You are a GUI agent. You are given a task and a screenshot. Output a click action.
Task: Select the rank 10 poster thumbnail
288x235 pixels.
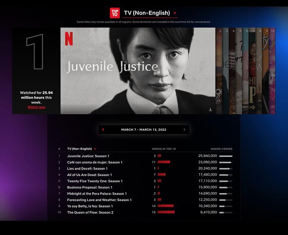[272, 71]
